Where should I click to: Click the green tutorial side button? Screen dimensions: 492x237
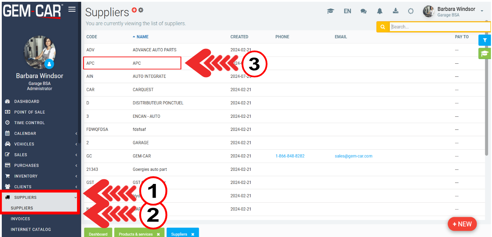485,53
